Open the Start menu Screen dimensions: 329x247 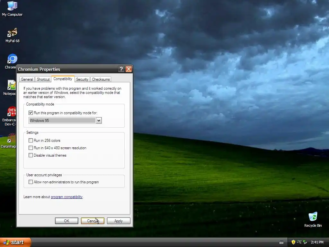(x=15, y=242)
